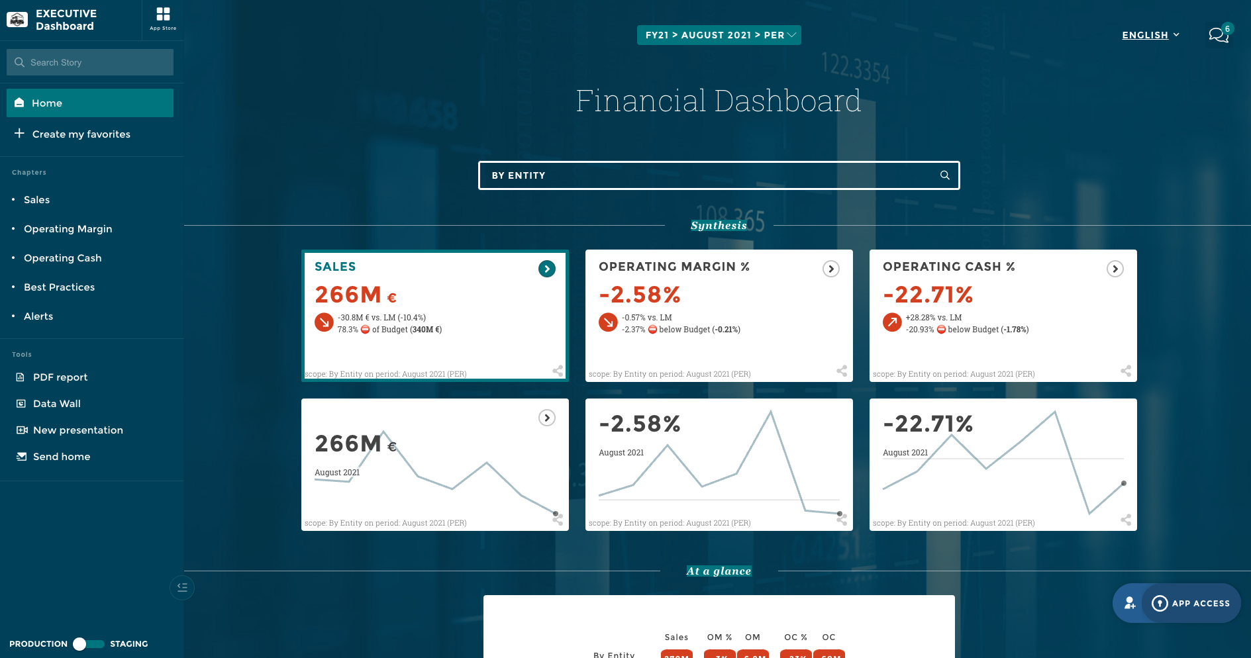Select the Send home tool
This screenshot has width=1251, height=658.
[62, 456]
